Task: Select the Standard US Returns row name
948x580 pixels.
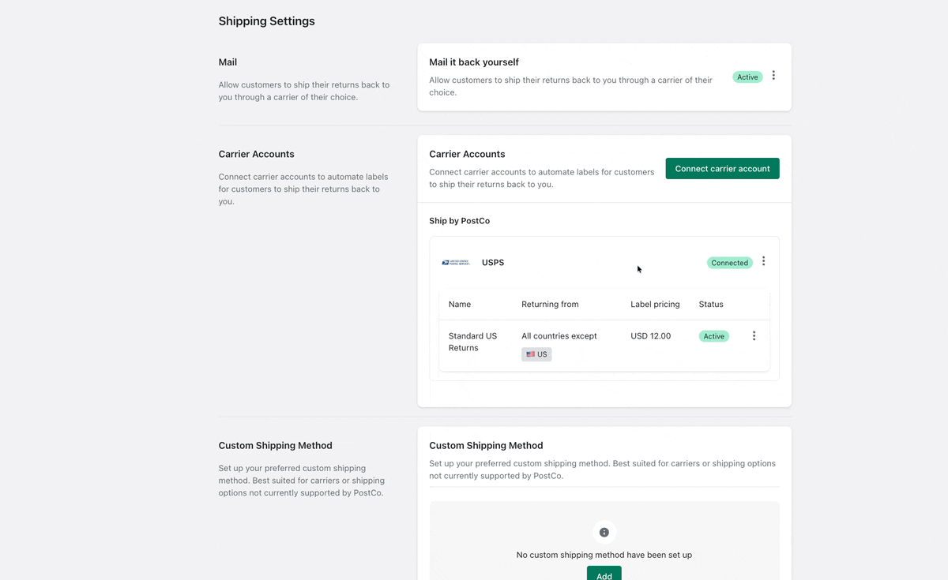Action: [472, 342]
